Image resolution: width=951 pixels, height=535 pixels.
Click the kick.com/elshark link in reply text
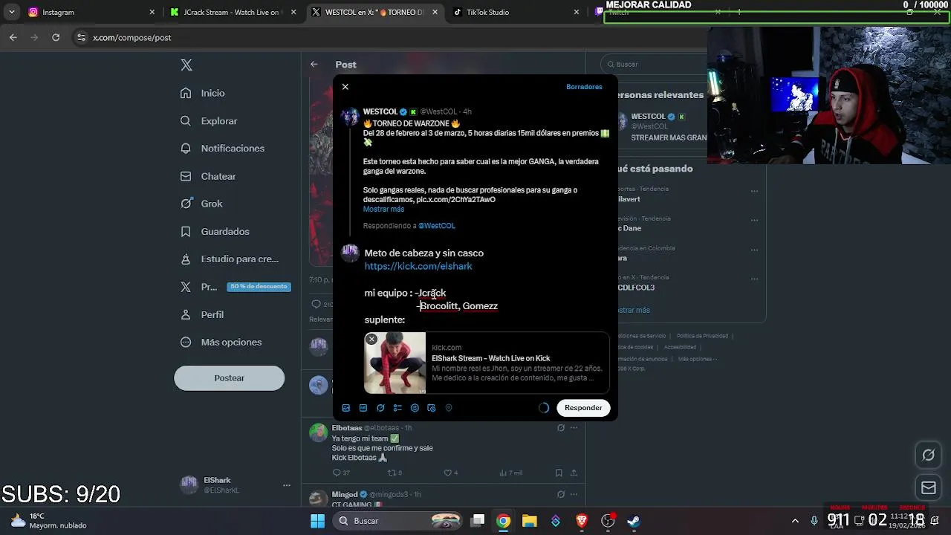tap(418, 266)
